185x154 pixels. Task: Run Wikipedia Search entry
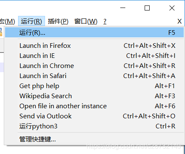pyautogui.click(x=94, y=96)
